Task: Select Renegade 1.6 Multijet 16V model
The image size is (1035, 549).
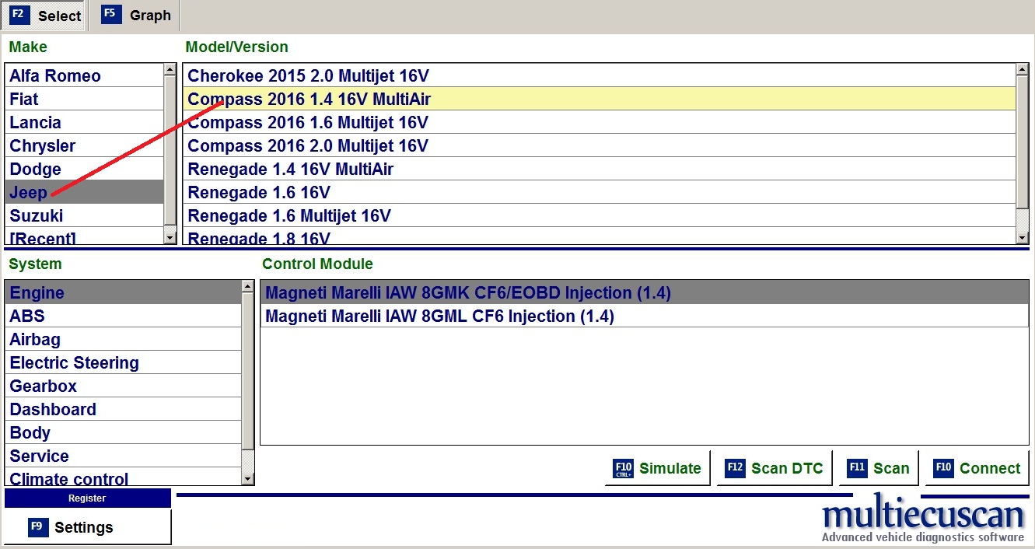Action: point(289,215)
